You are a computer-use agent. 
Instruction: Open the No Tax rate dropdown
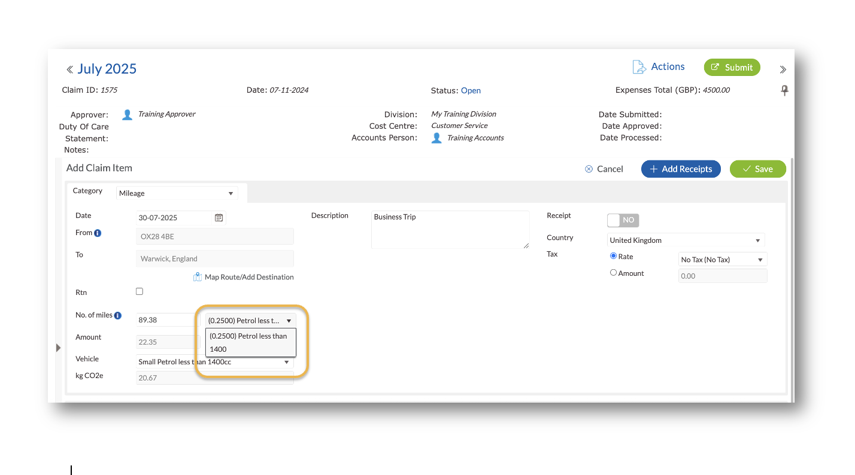pos(723,260)
